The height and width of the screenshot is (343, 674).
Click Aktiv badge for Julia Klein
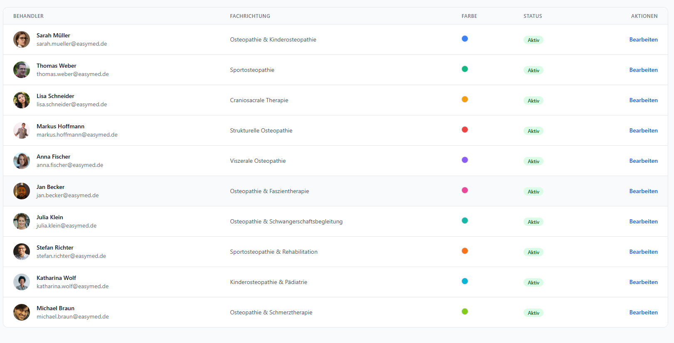[x=533, y=222]
